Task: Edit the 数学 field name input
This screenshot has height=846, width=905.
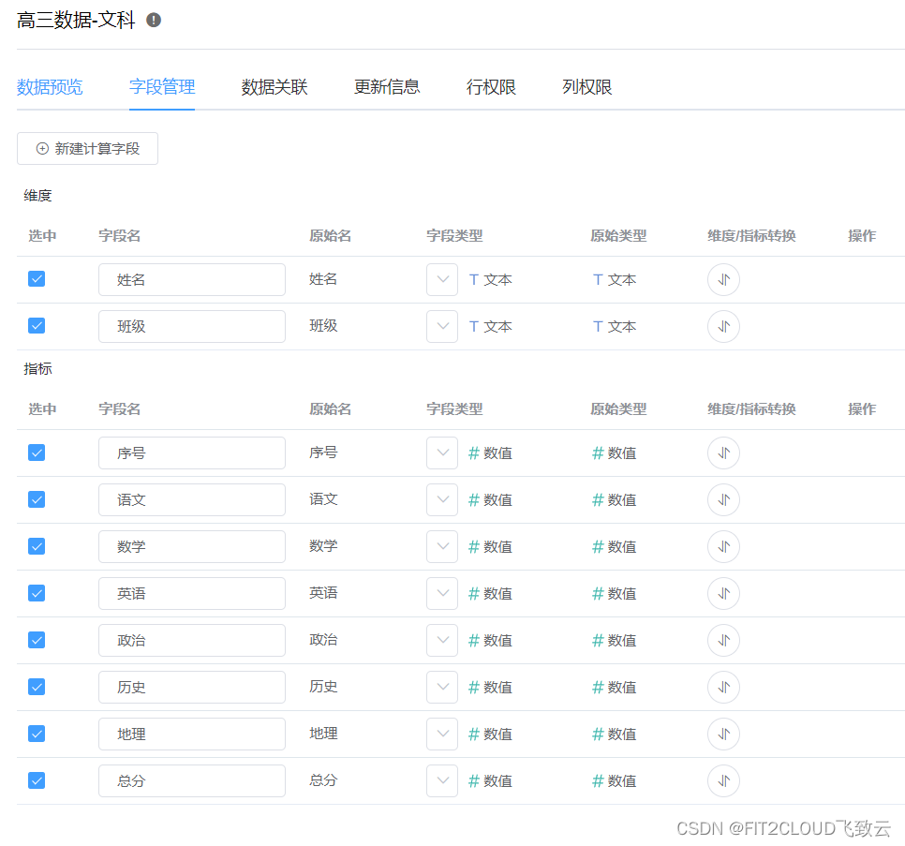Action: pos(192,546)
